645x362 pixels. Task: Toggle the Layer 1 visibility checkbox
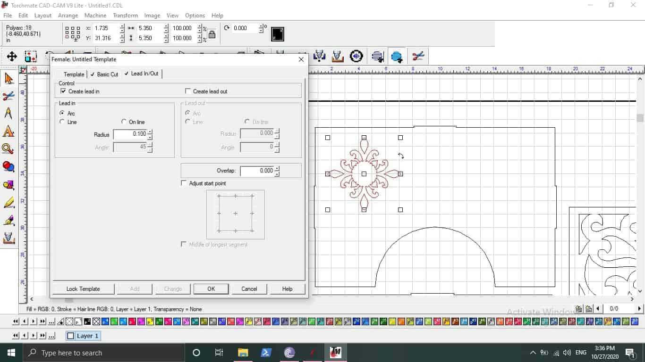[71, 336]
